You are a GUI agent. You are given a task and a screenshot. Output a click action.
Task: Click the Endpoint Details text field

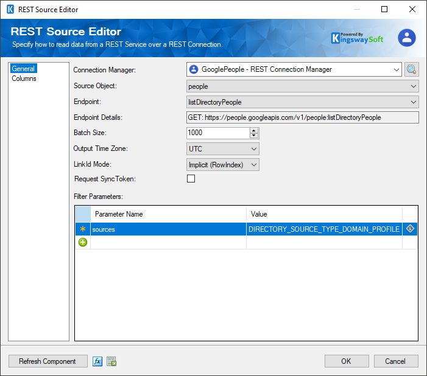pos(303,117)
